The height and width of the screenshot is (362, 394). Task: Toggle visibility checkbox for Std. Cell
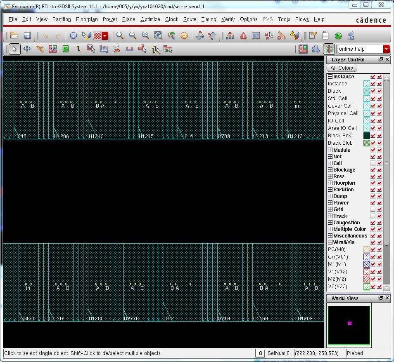pyautogui.click(x=373, y=99)
